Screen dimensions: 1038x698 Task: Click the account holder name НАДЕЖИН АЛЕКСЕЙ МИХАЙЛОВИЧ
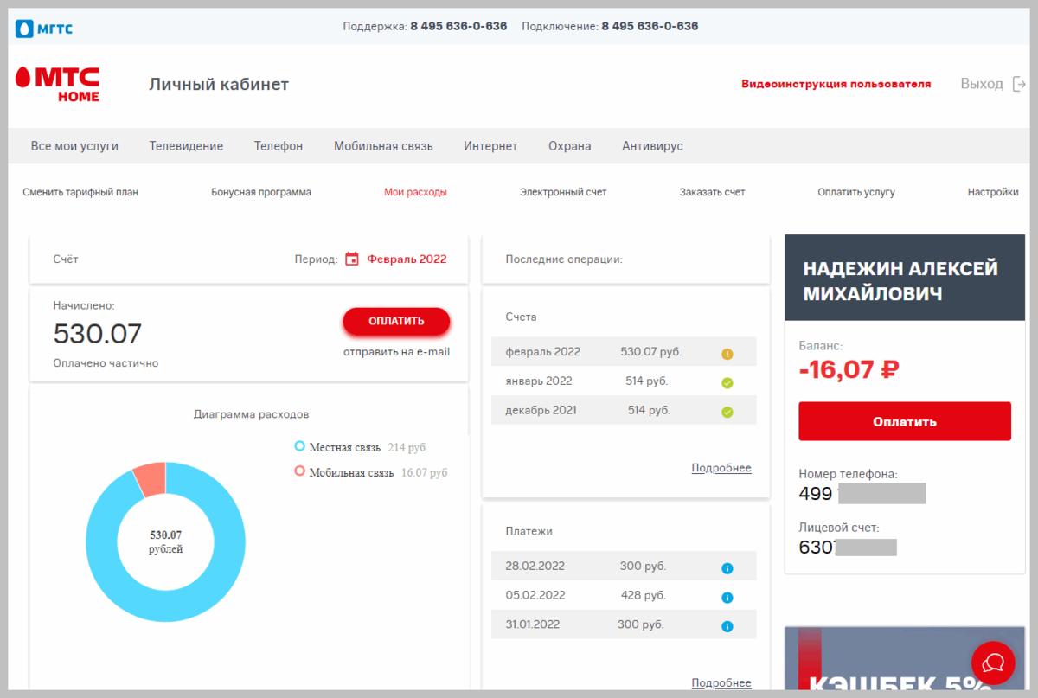tap(900, 281)
